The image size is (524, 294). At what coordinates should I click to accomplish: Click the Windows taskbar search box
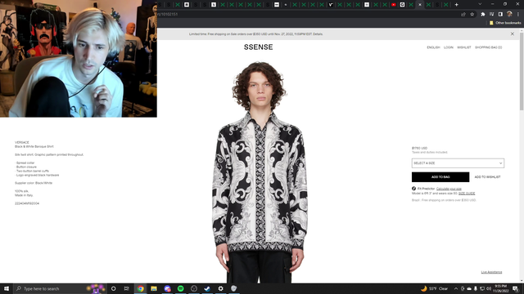click(x=53, y=288)
